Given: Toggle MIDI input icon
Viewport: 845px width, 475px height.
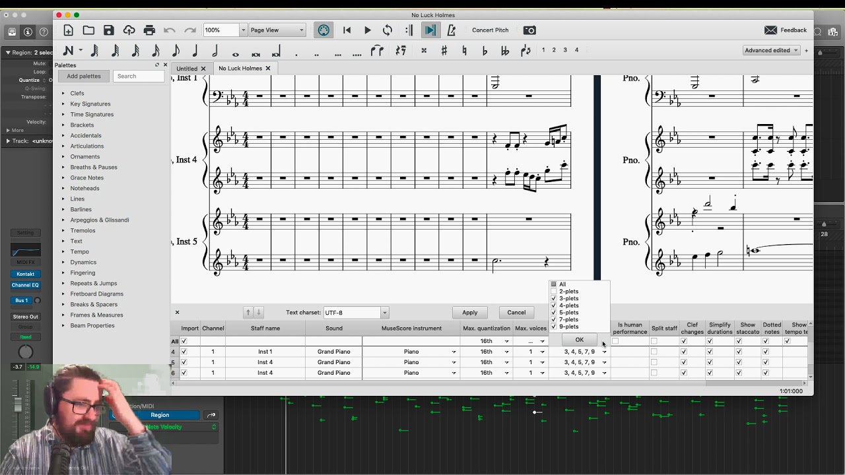Looking at the screenshot, I should point(323,30).
